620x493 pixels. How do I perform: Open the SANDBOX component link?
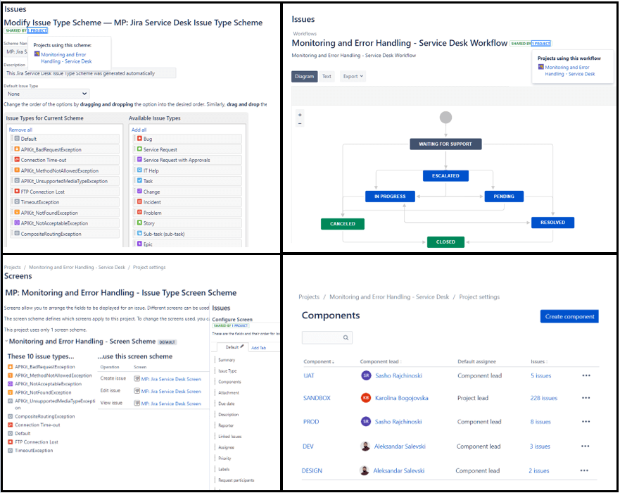pos(317,398)
